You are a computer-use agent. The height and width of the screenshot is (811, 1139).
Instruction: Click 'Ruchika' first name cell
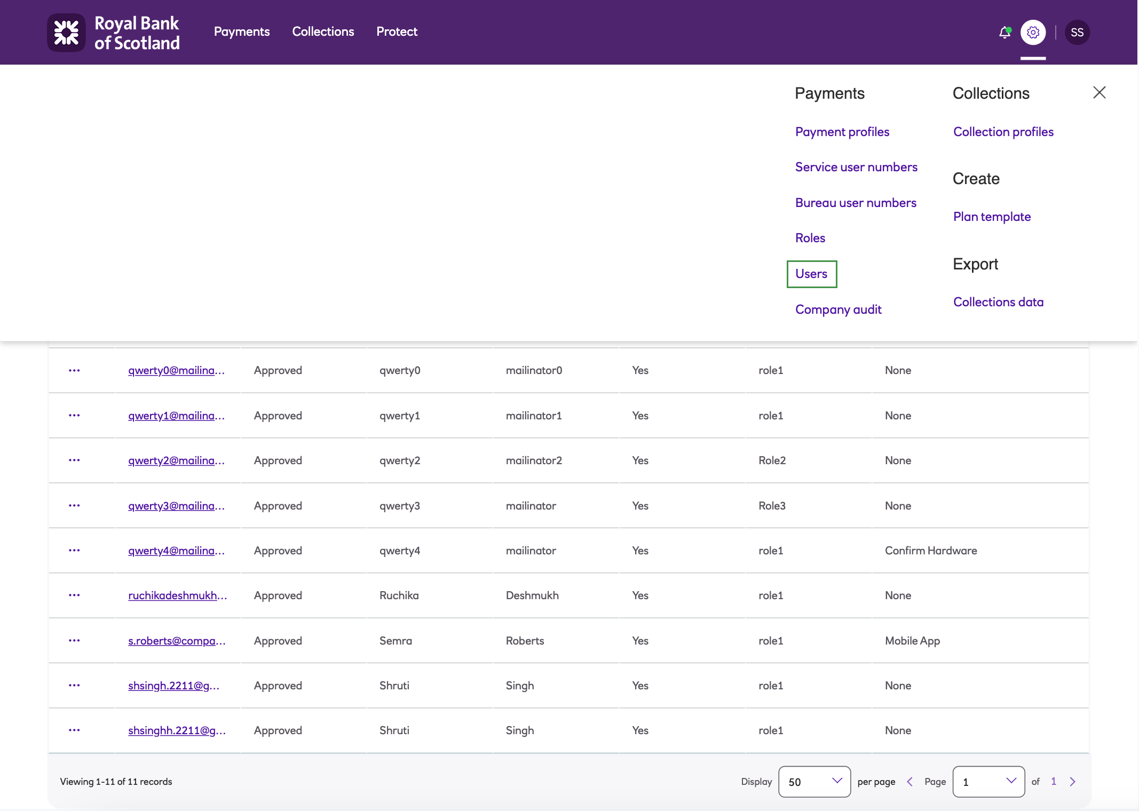[399, 595]
